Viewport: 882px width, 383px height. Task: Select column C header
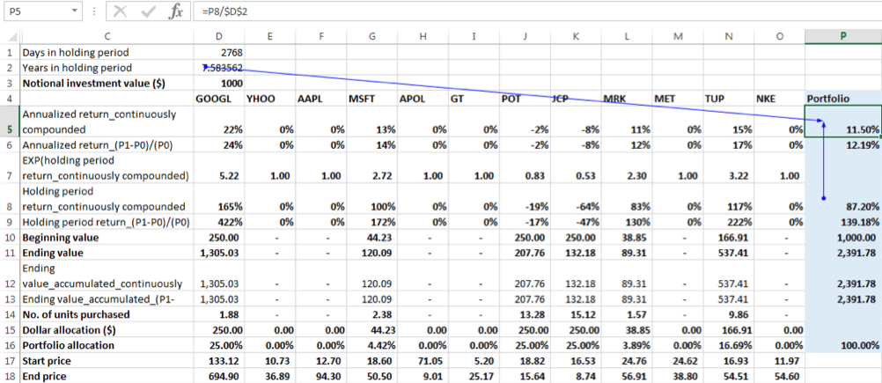click(x=107, y=36)
